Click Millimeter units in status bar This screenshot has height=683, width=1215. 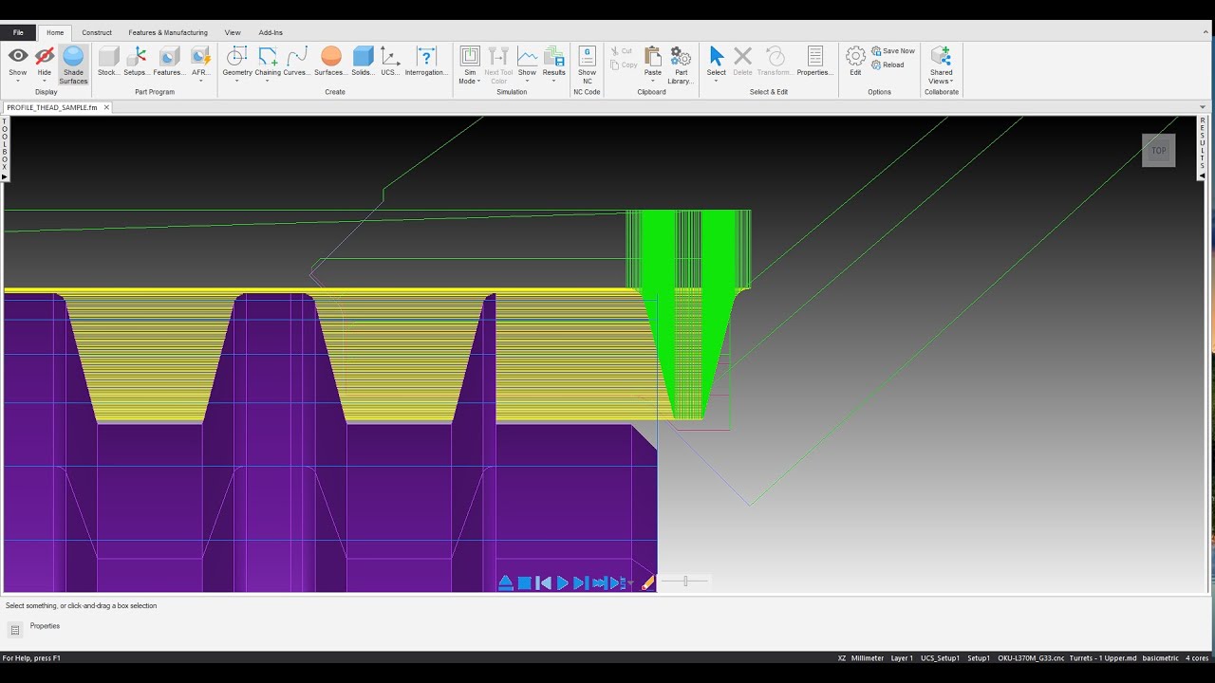point(868,658)
